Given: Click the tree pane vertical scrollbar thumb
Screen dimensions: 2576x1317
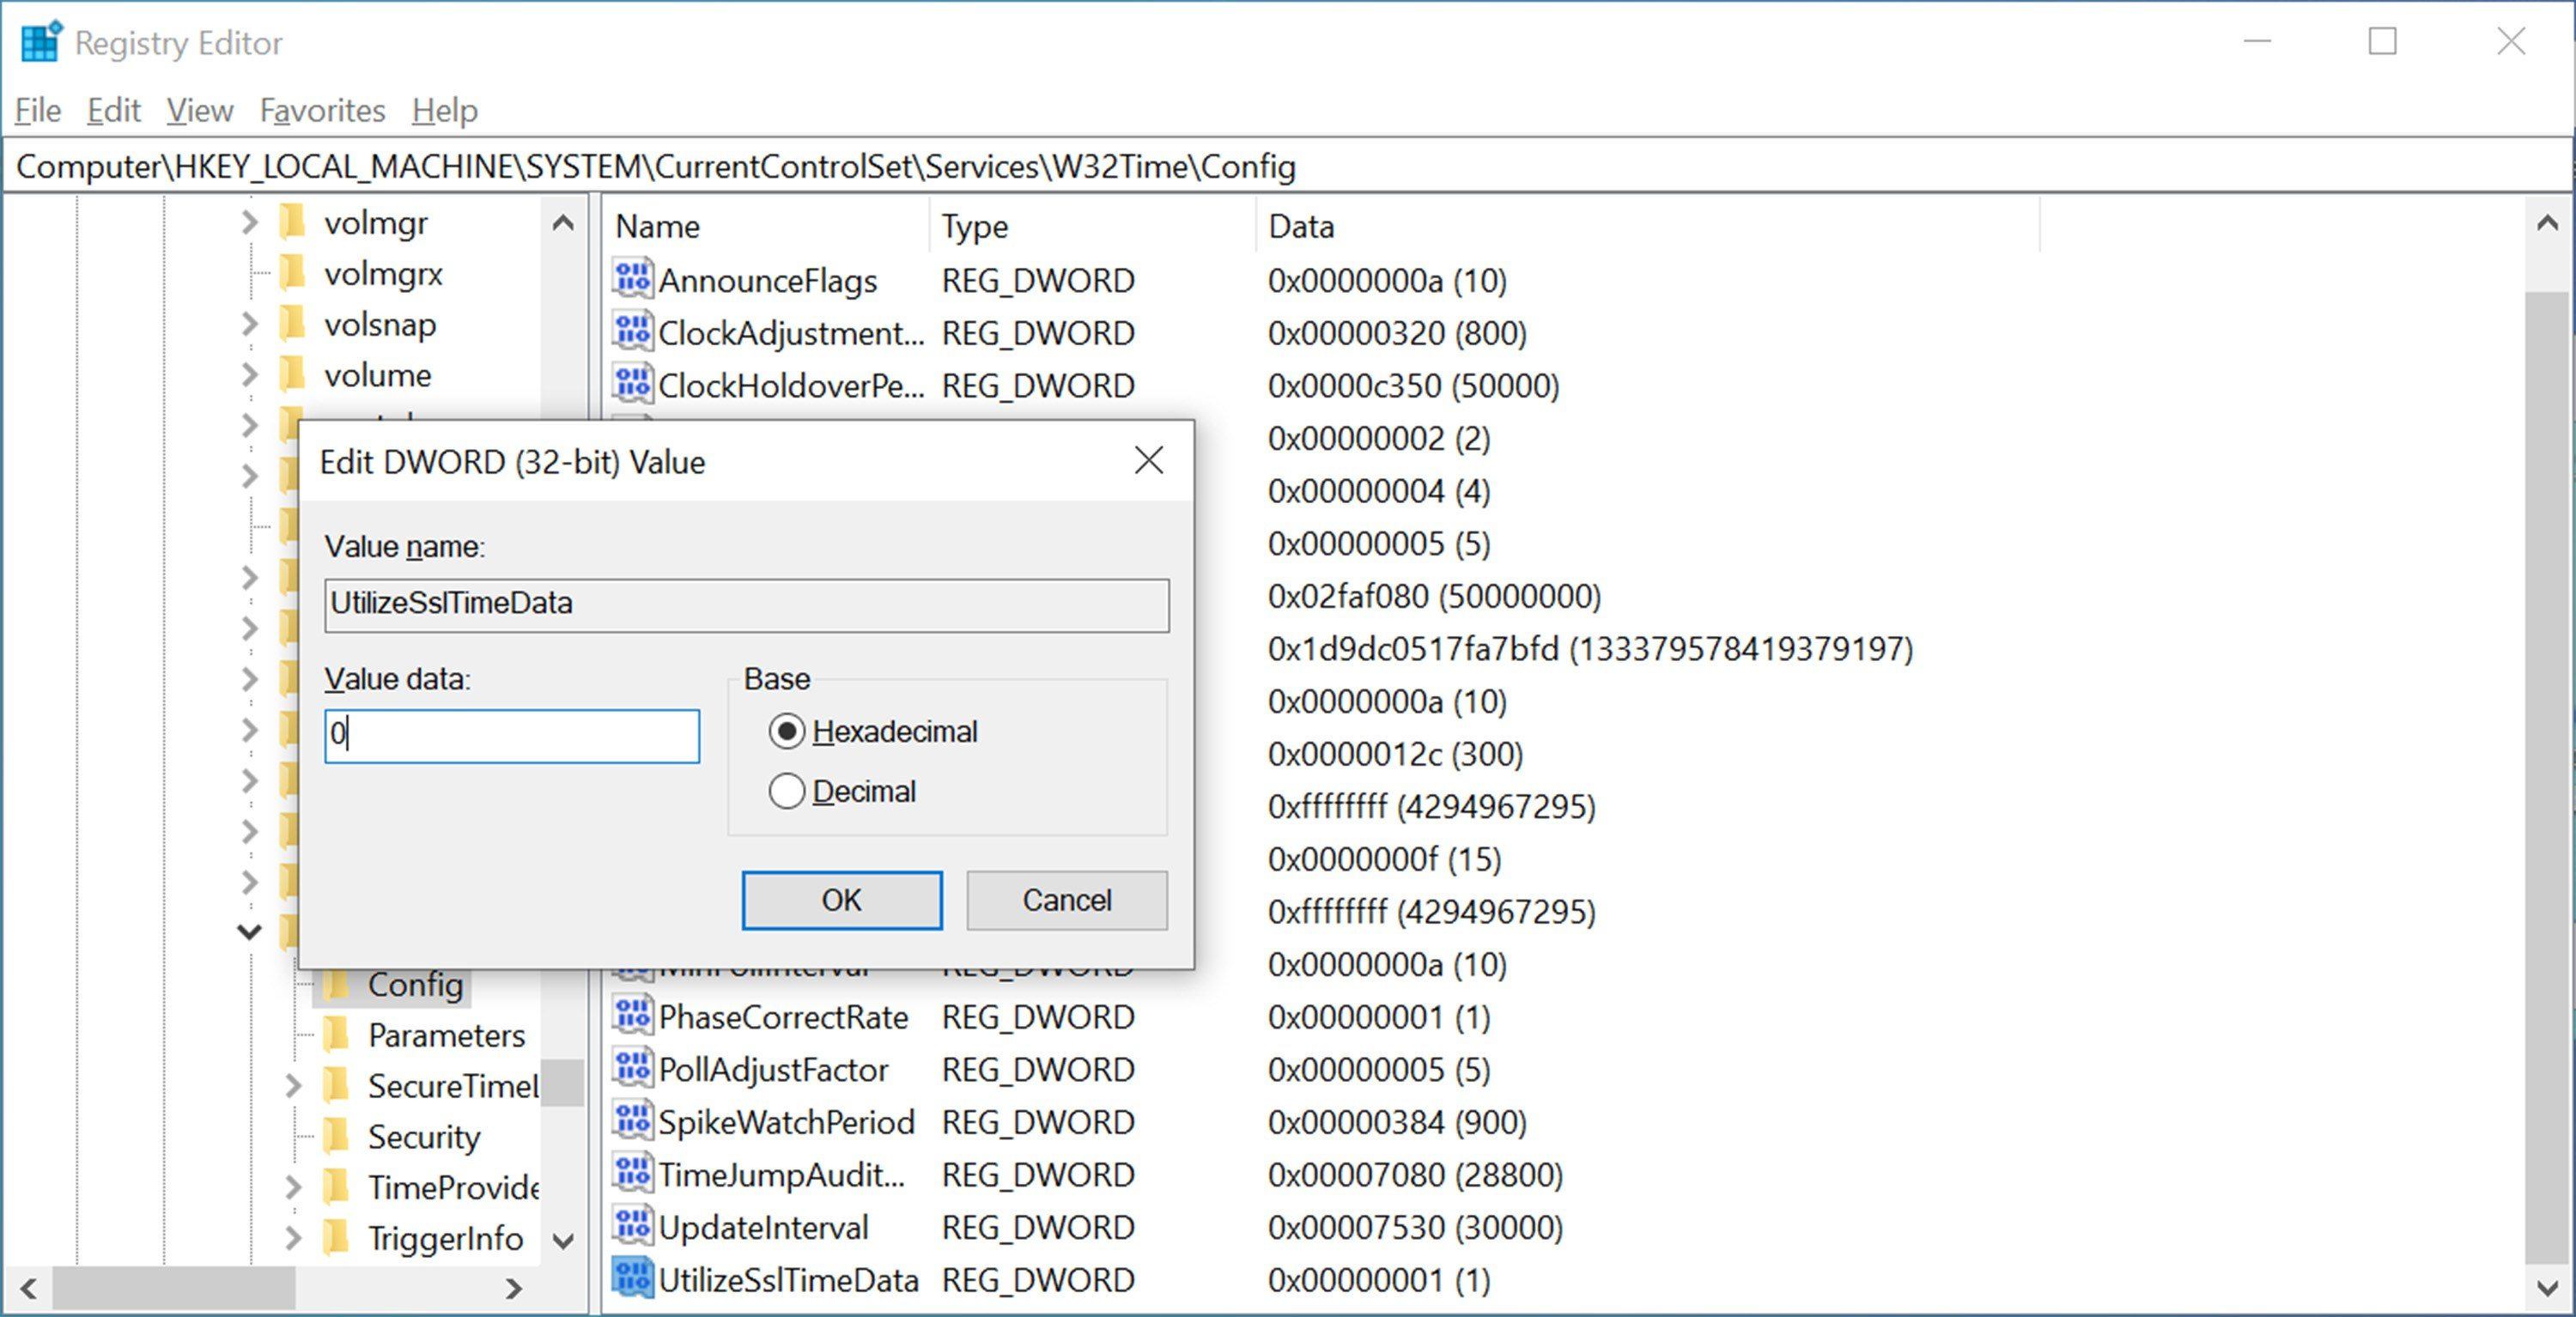Looking at the screenshot, I should [563, 1083].
